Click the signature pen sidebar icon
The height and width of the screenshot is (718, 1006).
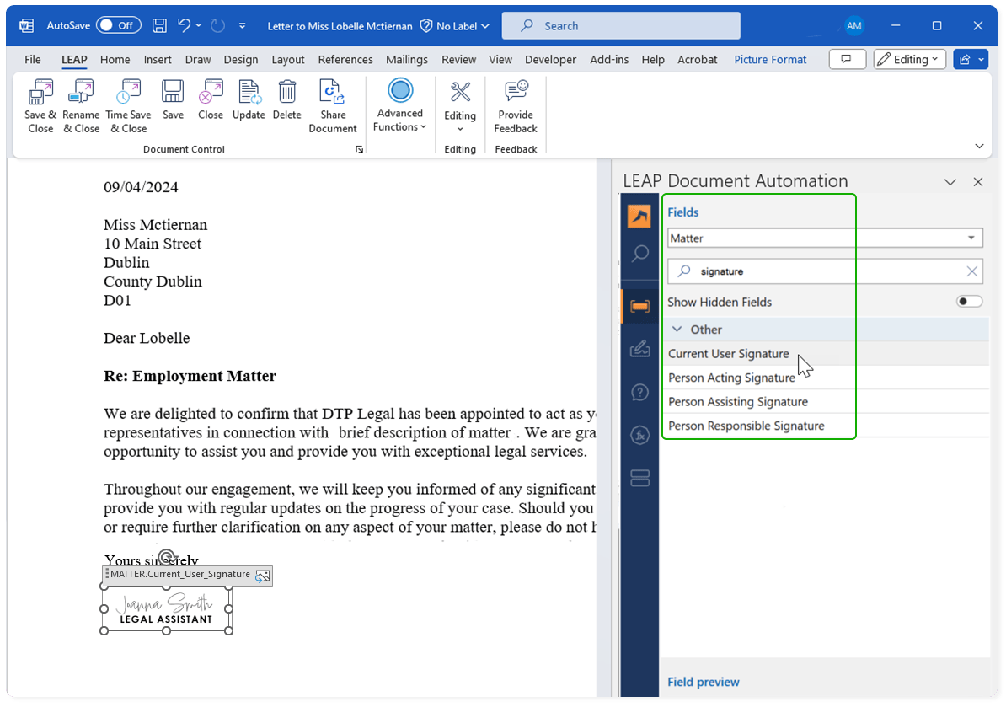pyautogui.click(x=639, y=348)
